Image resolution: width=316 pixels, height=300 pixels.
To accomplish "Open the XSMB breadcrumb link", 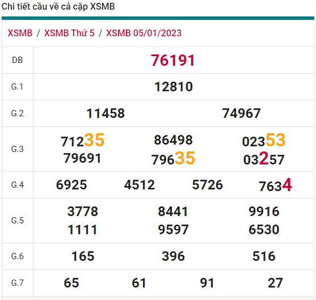I will coord(20,33).
